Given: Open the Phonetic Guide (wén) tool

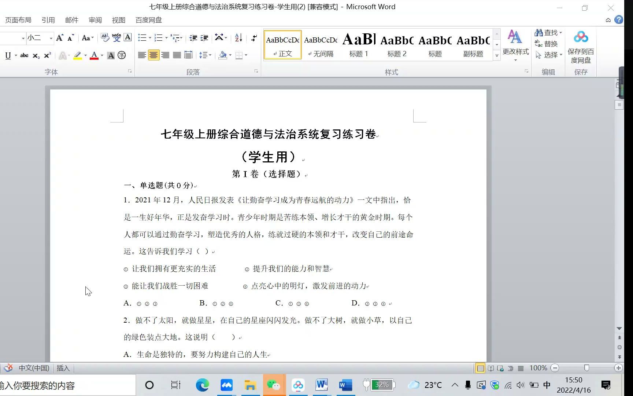Looking at the screenshot, I should tap(116, 37).
